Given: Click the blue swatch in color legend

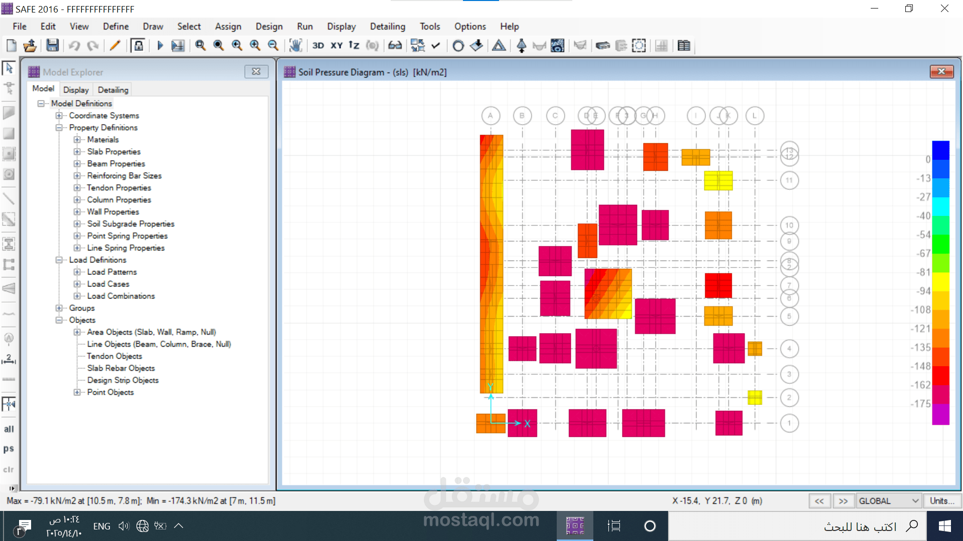Looking at the screenshot, I should pos(940,150).
